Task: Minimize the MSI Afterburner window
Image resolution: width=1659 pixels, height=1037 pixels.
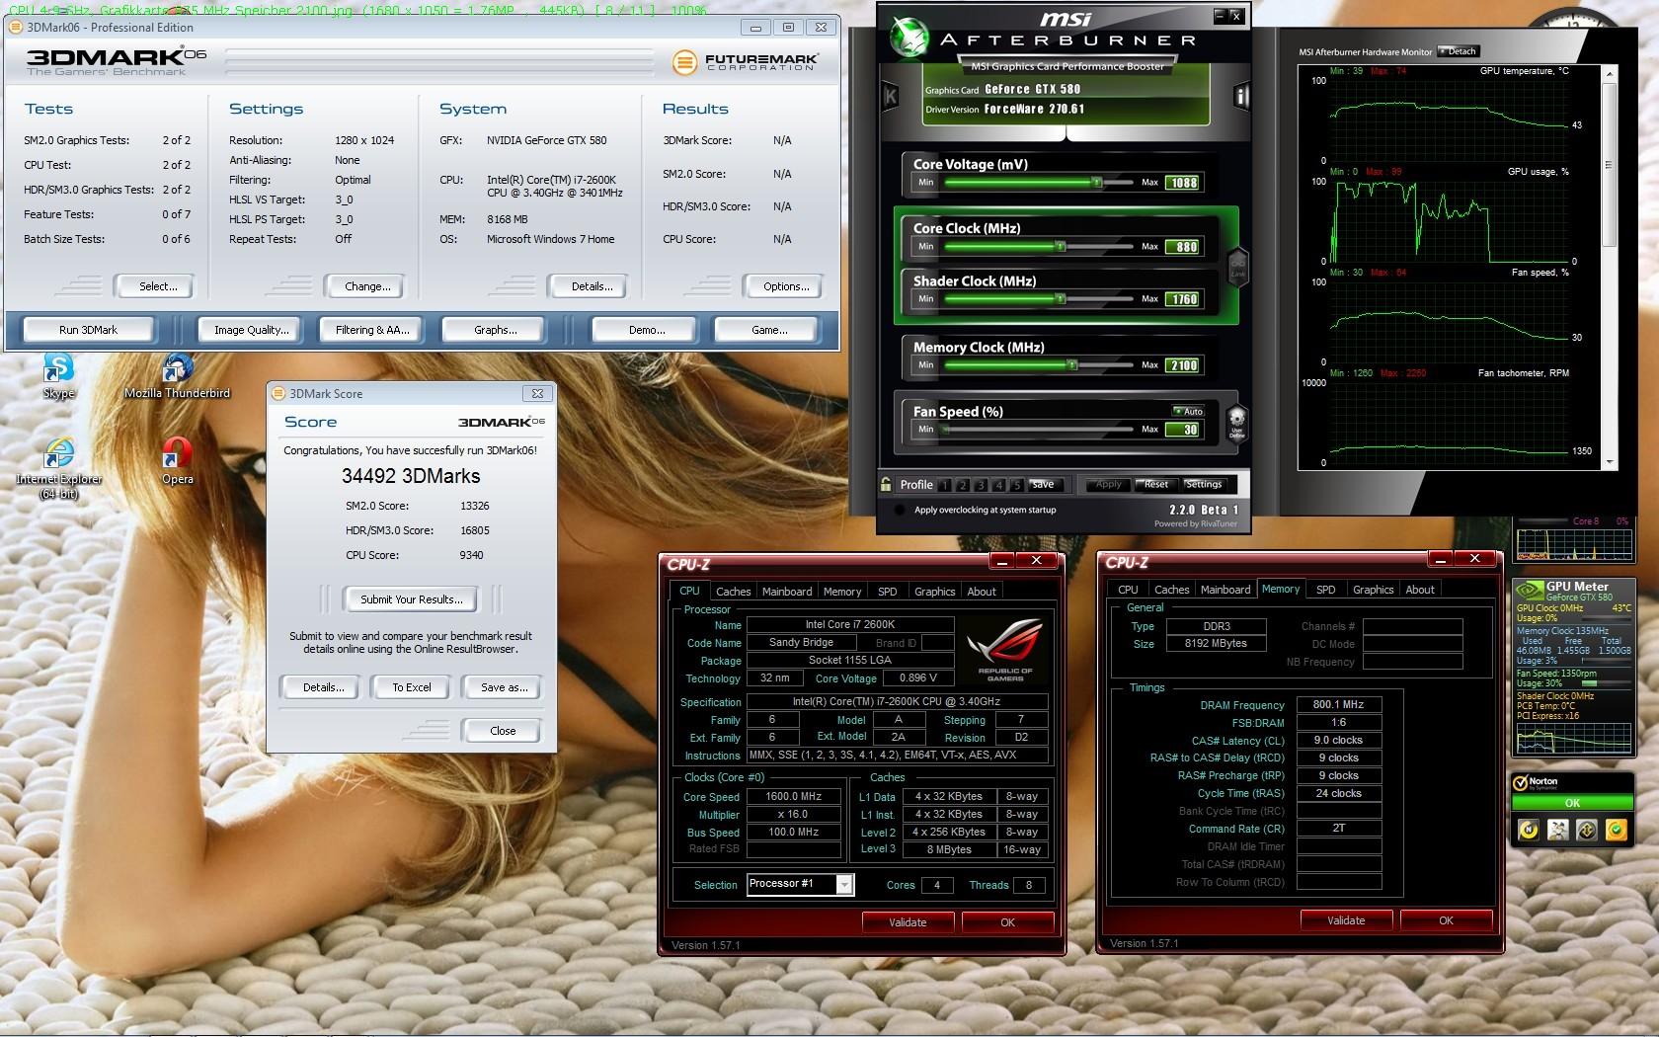Action: point(1220,17)
